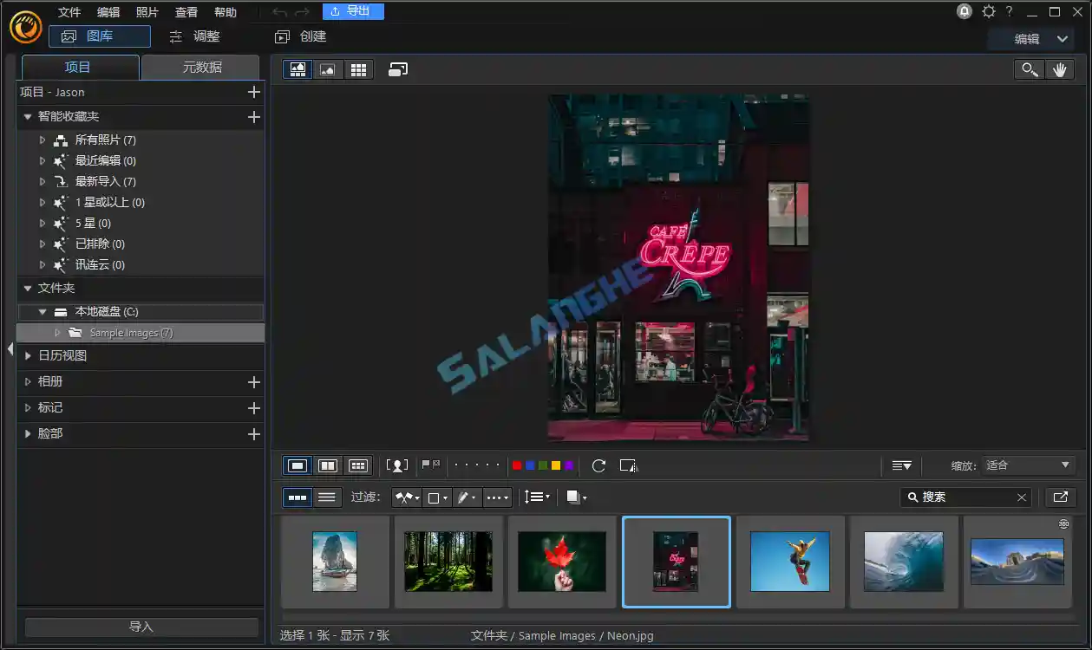Click the zoom magnifier icon
Screen dimensions: 1092x650
pos(1030,68)
